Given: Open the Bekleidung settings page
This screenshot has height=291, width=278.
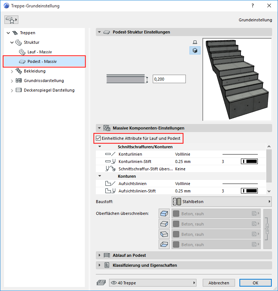Looking at the screenshot, I should coord(35,71).
